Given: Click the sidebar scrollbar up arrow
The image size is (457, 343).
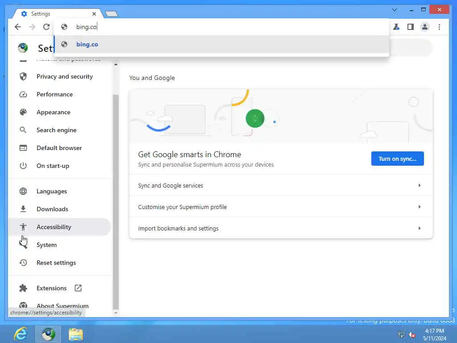Looking at the screenshot, I should click(116, 64).
